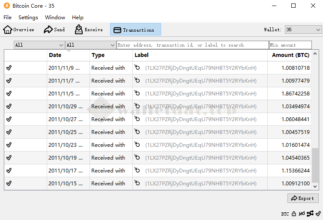Click the network connections icon

coord(310,214)
